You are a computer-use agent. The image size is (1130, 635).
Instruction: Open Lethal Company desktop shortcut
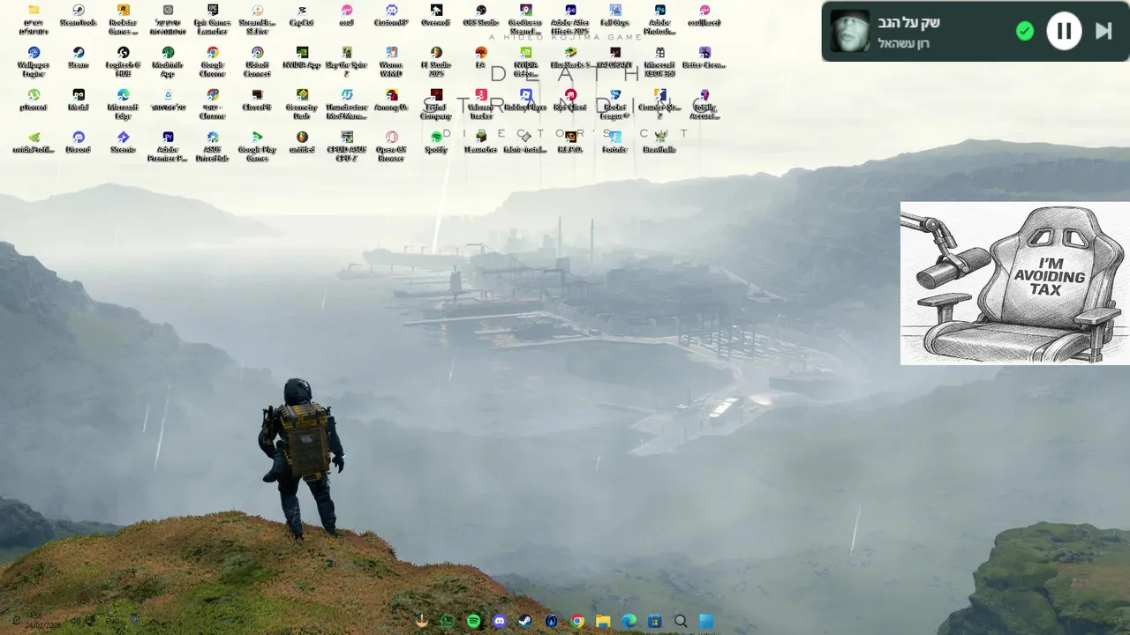[436, 101]
